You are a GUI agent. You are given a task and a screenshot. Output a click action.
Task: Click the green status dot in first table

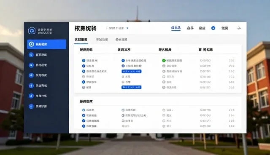pos(164,61)
